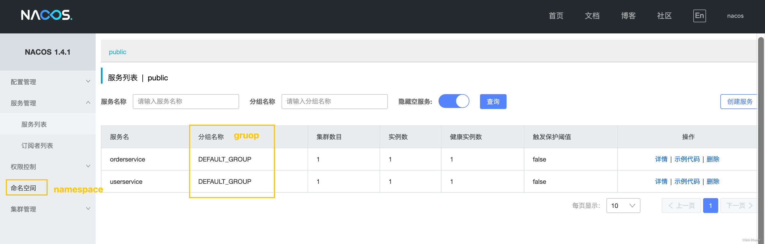Open 博客 in top navigation
This screenshot has height=244, width=765.
coord(628,16)
